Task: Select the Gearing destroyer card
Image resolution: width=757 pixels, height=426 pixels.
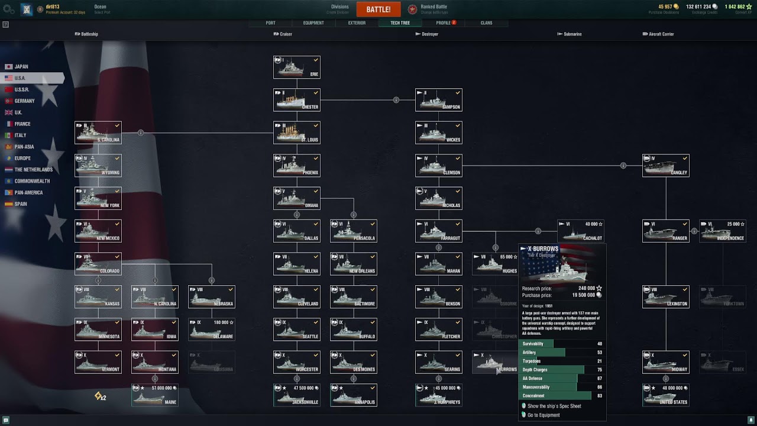Action: [439, 362]
